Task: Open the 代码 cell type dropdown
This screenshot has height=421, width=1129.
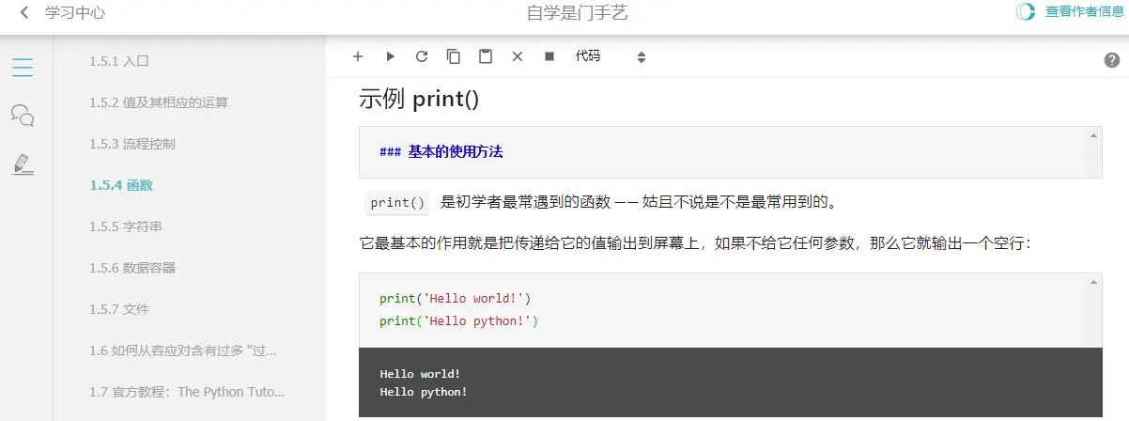Action: tap(611, 56)
